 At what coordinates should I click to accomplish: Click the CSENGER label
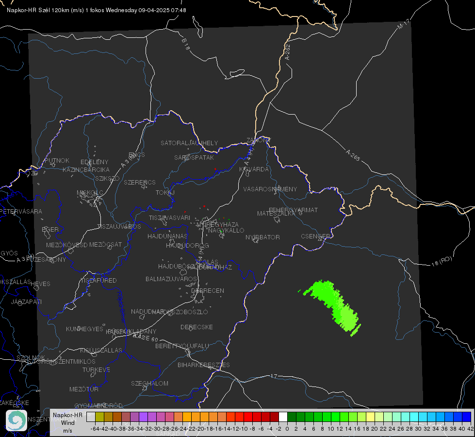[x=316, y=236]
